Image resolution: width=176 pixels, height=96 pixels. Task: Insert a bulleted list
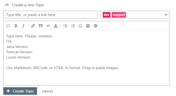pos(65,26)
